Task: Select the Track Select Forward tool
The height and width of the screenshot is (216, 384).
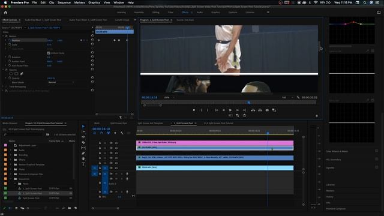Action: [x=83, y=132]
